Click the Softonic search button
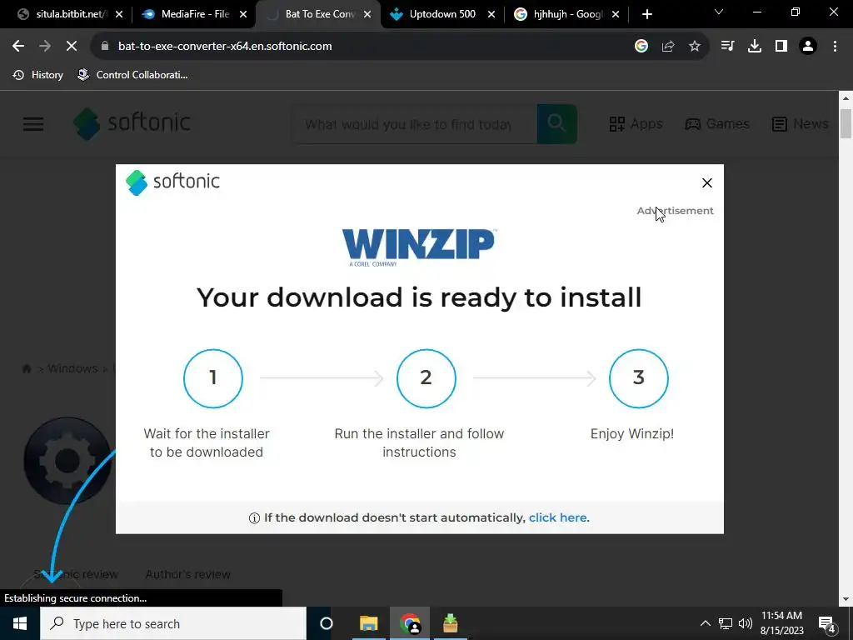Viewport: 853px width, 640px height. click(556, 124)
